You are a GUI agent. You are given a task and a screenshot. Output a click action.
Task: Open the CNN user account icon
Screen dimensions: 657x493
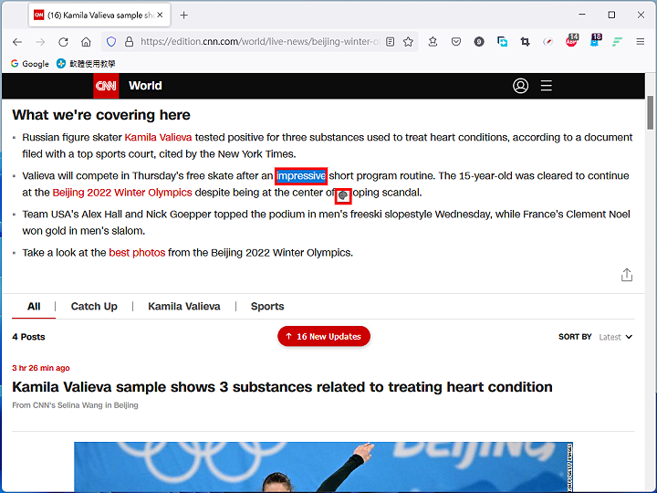click(x=520, y=86)
